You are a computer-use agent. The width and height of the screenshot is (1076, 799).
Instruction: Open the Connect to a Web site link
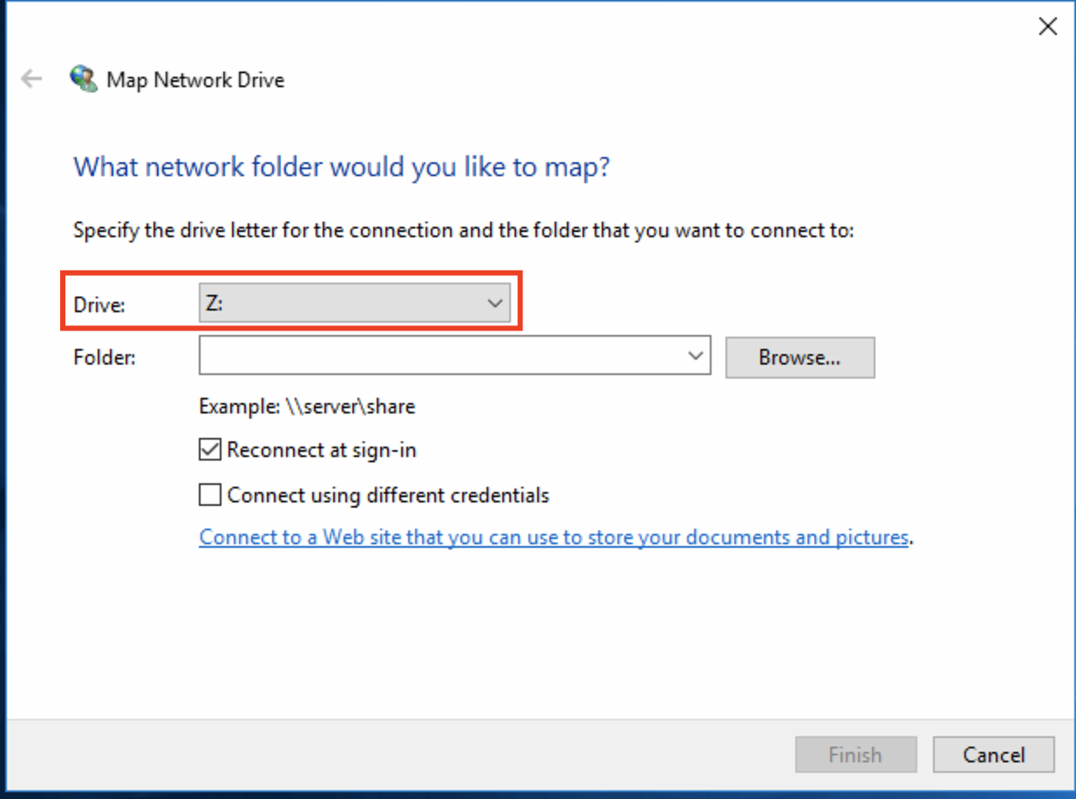coord(554,536)
